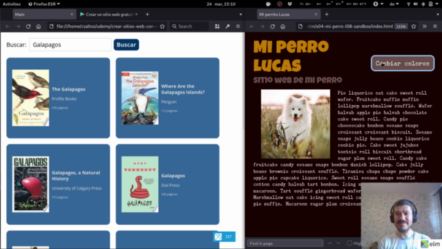442x249 pixels.
Task: Jump to previous find result arrow
Action: [330, 243]
